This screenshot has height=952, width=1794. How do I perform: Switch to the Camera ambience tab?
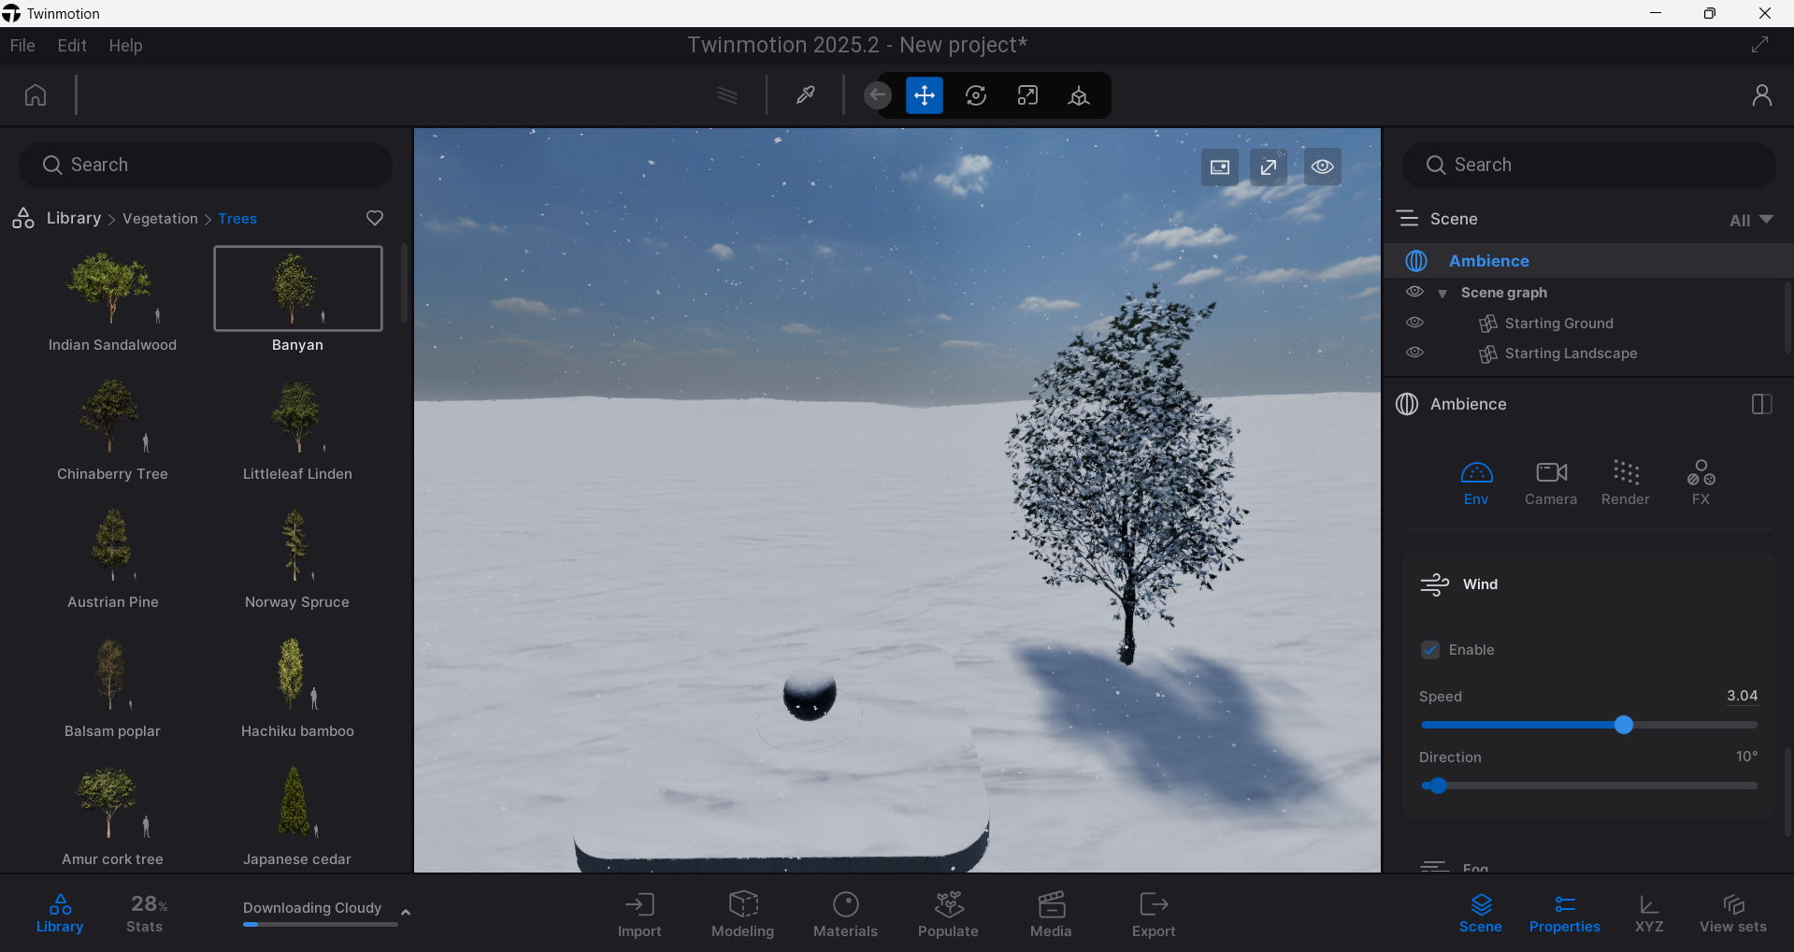[x=1550, y=483]
